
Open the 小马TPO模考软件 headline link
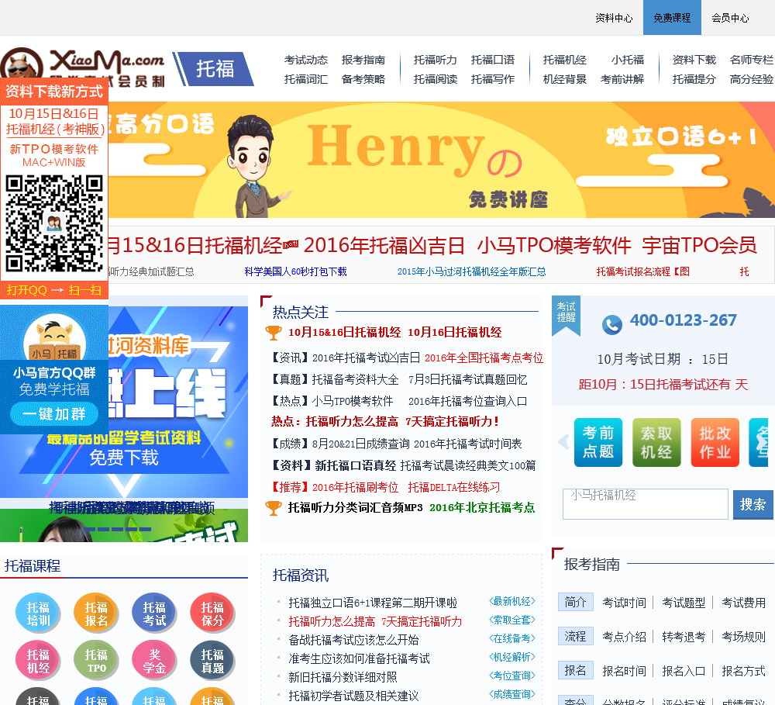[554, 245]
